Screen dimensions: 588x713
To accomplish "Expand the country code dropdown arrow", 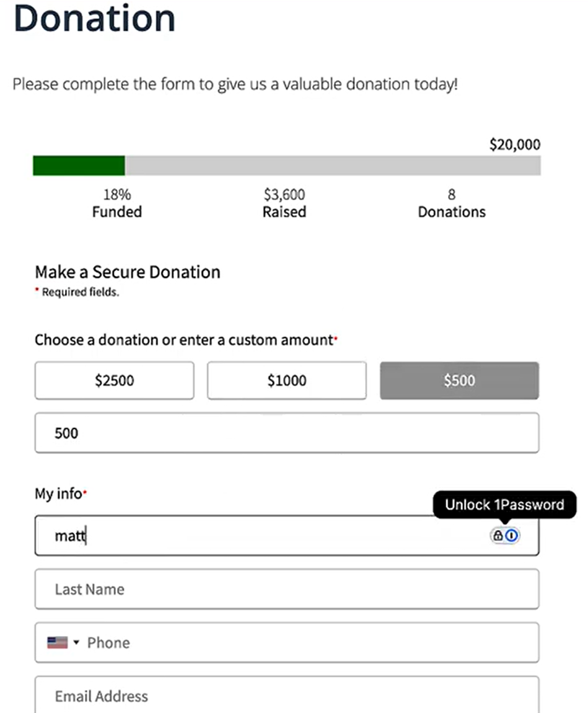I will [76, 643].
